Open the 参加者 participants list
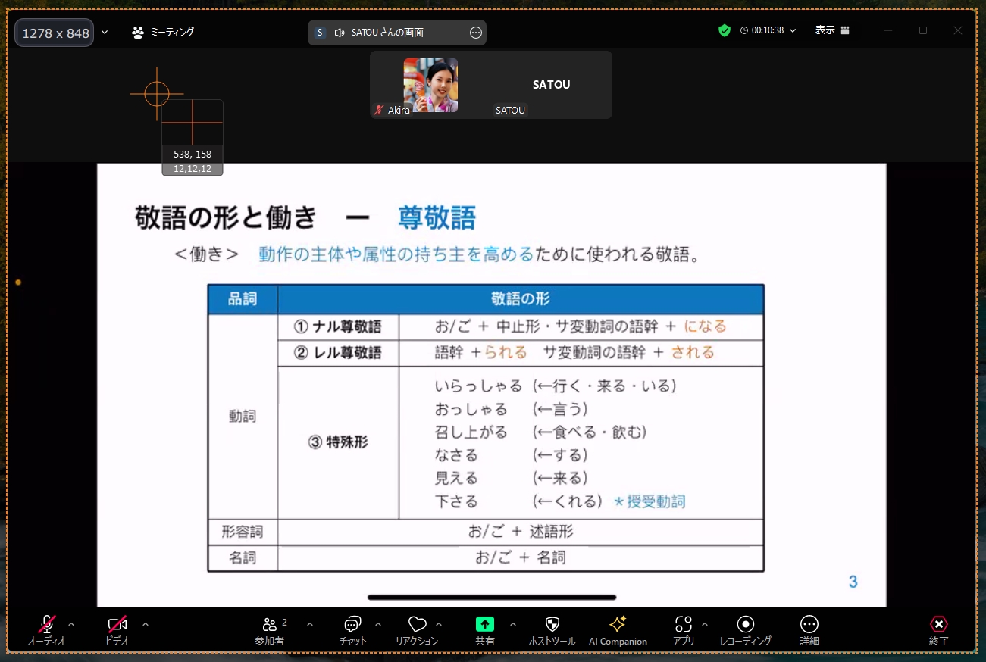The height and width of the screenshot is (662, 986). pyautogui.click(x=269, y=625)
